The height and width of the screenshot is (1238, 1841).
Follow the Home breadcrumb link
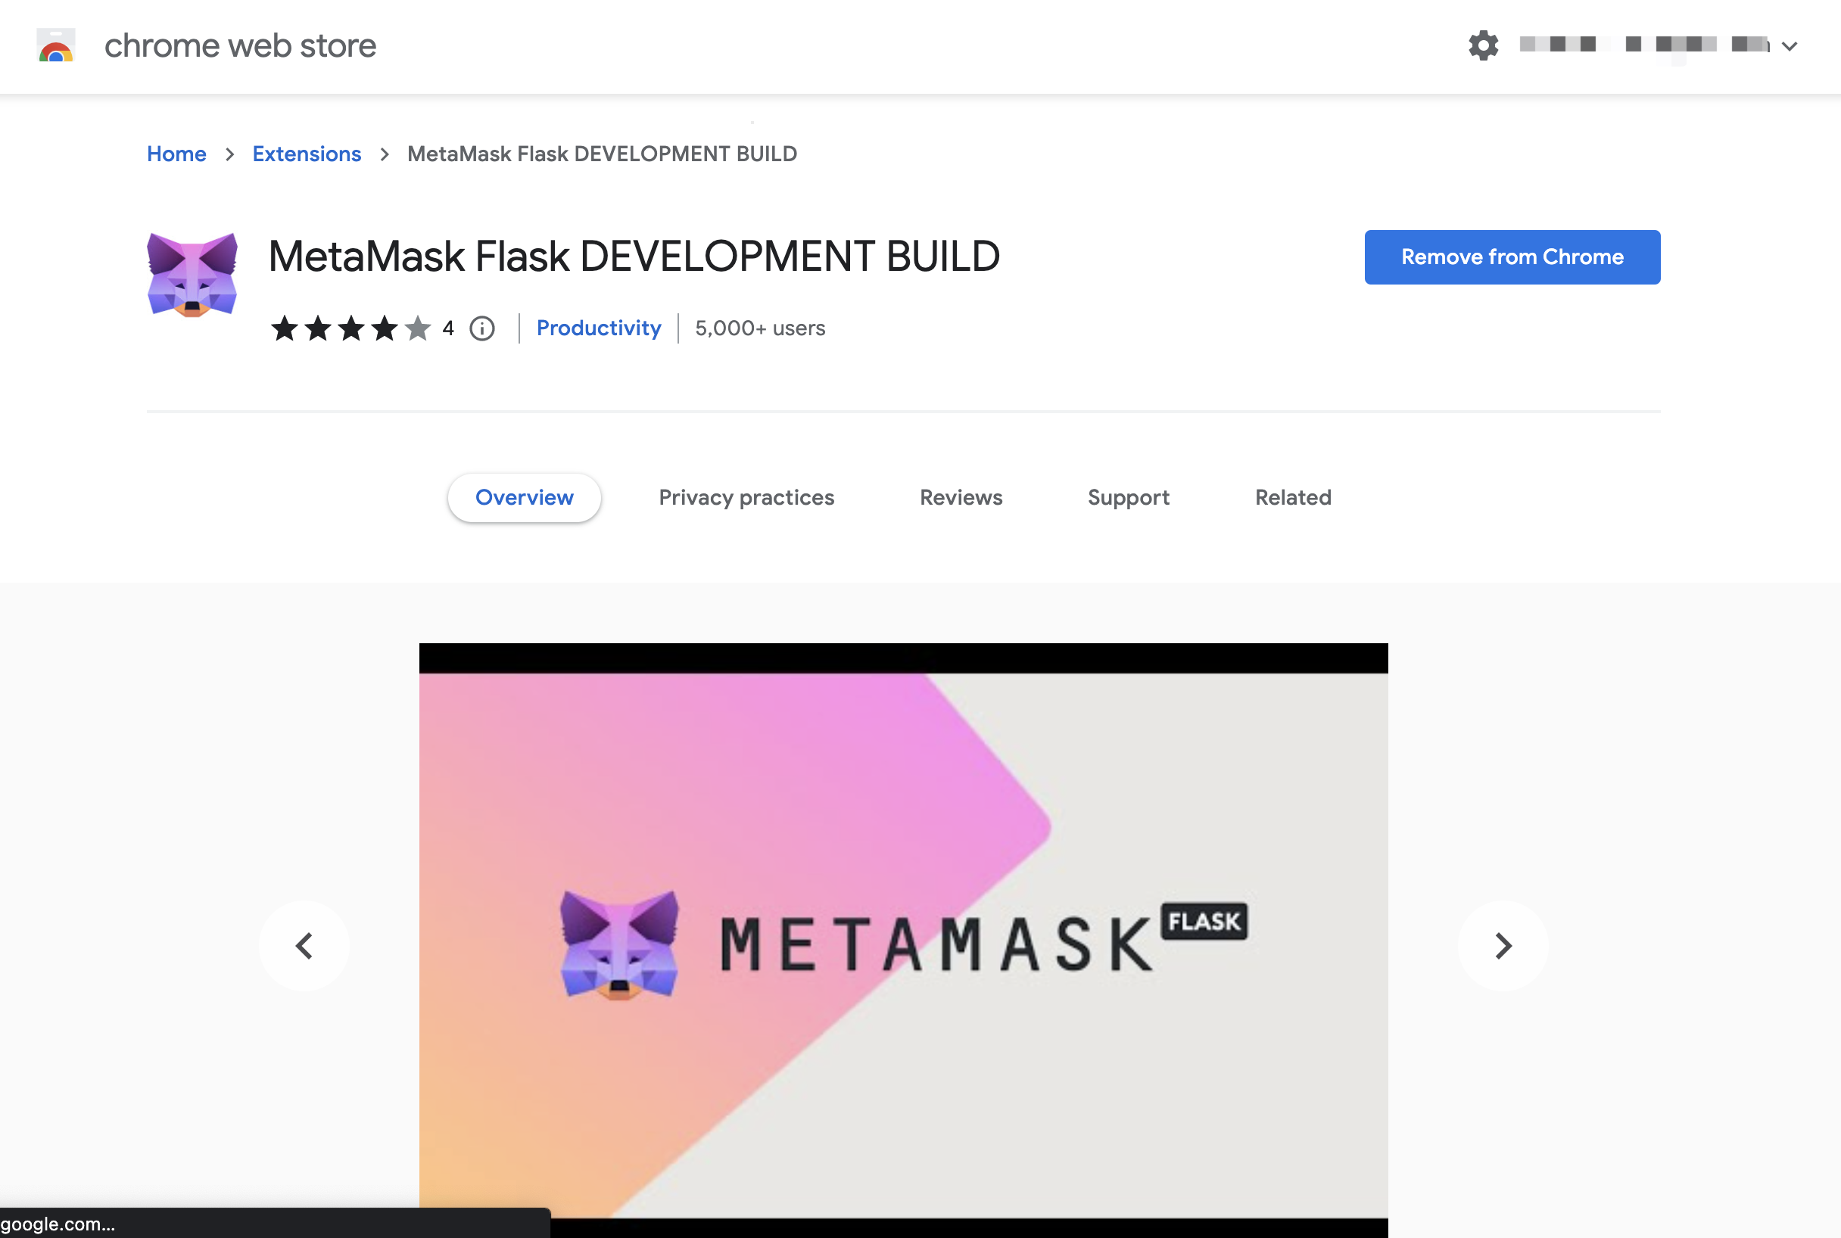click(176, 154)
